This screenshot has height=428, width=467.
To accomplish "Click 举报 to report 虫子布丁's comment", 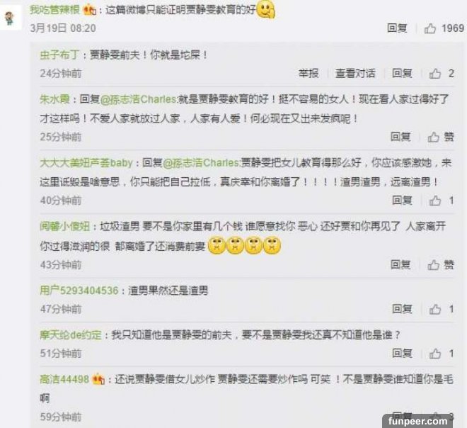I will [309, 73].
